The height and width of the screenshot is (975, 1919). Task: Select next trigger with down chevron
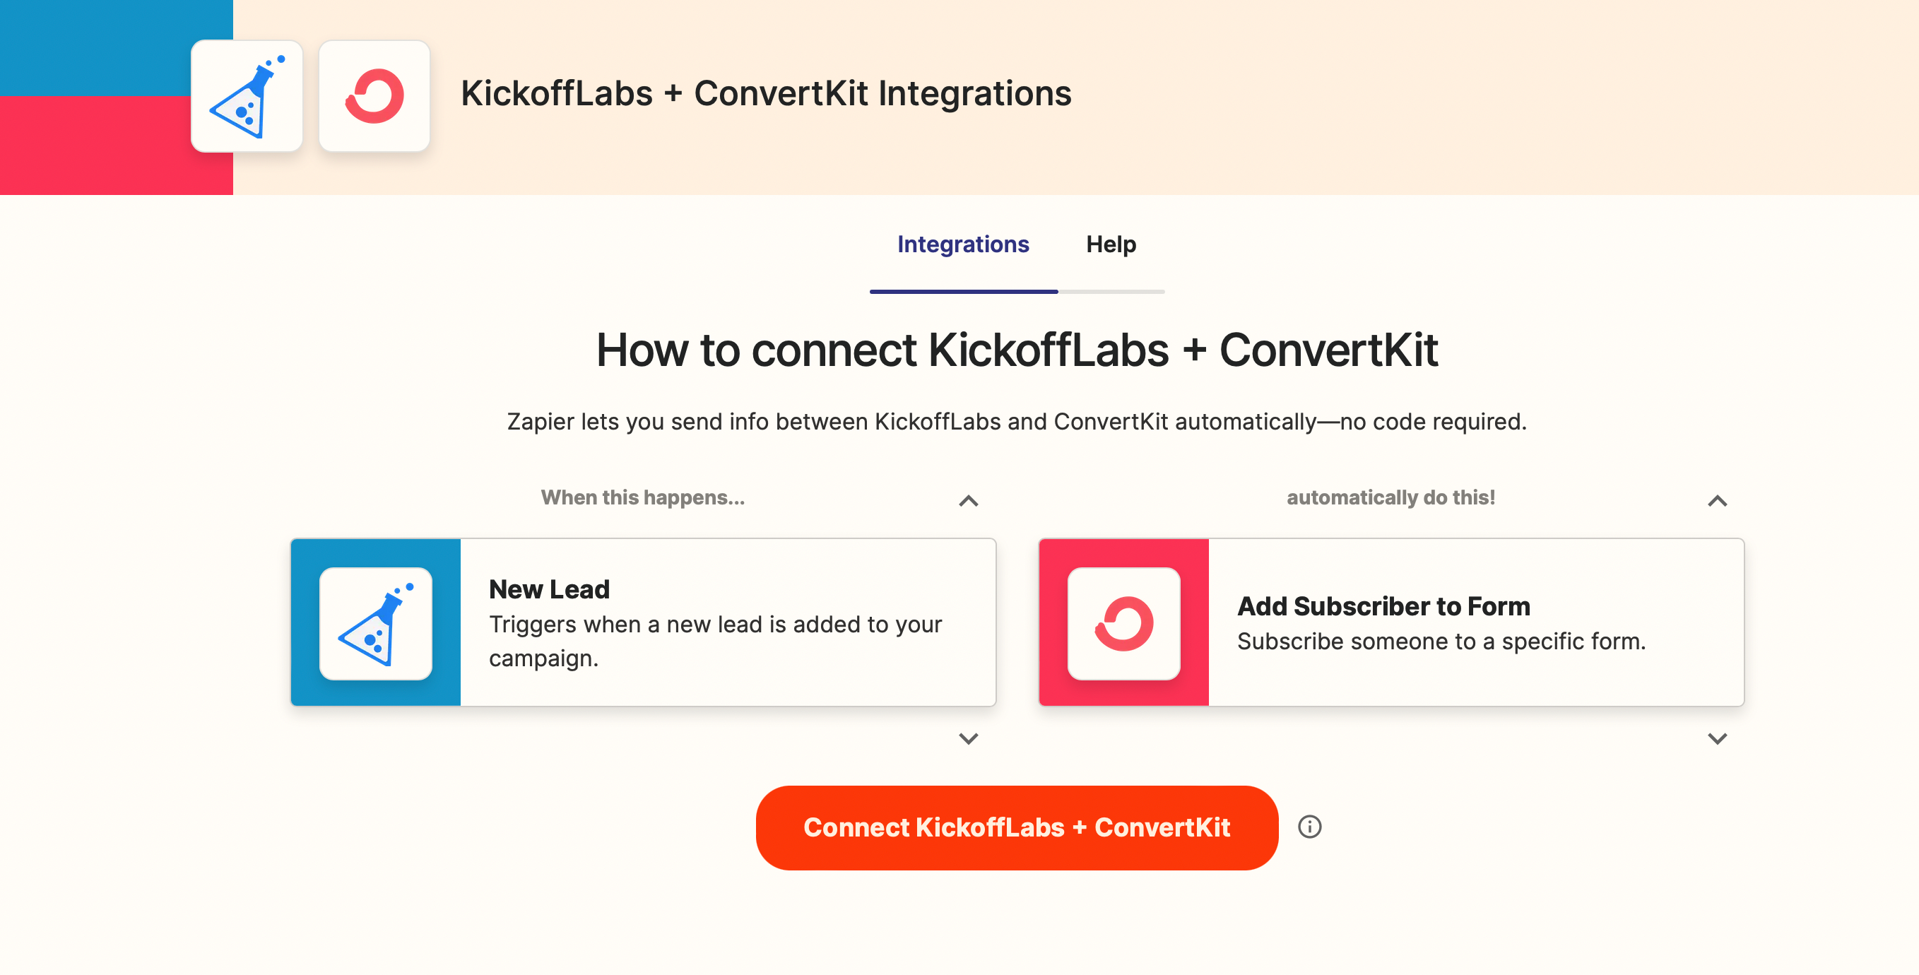tap(968, 738)
